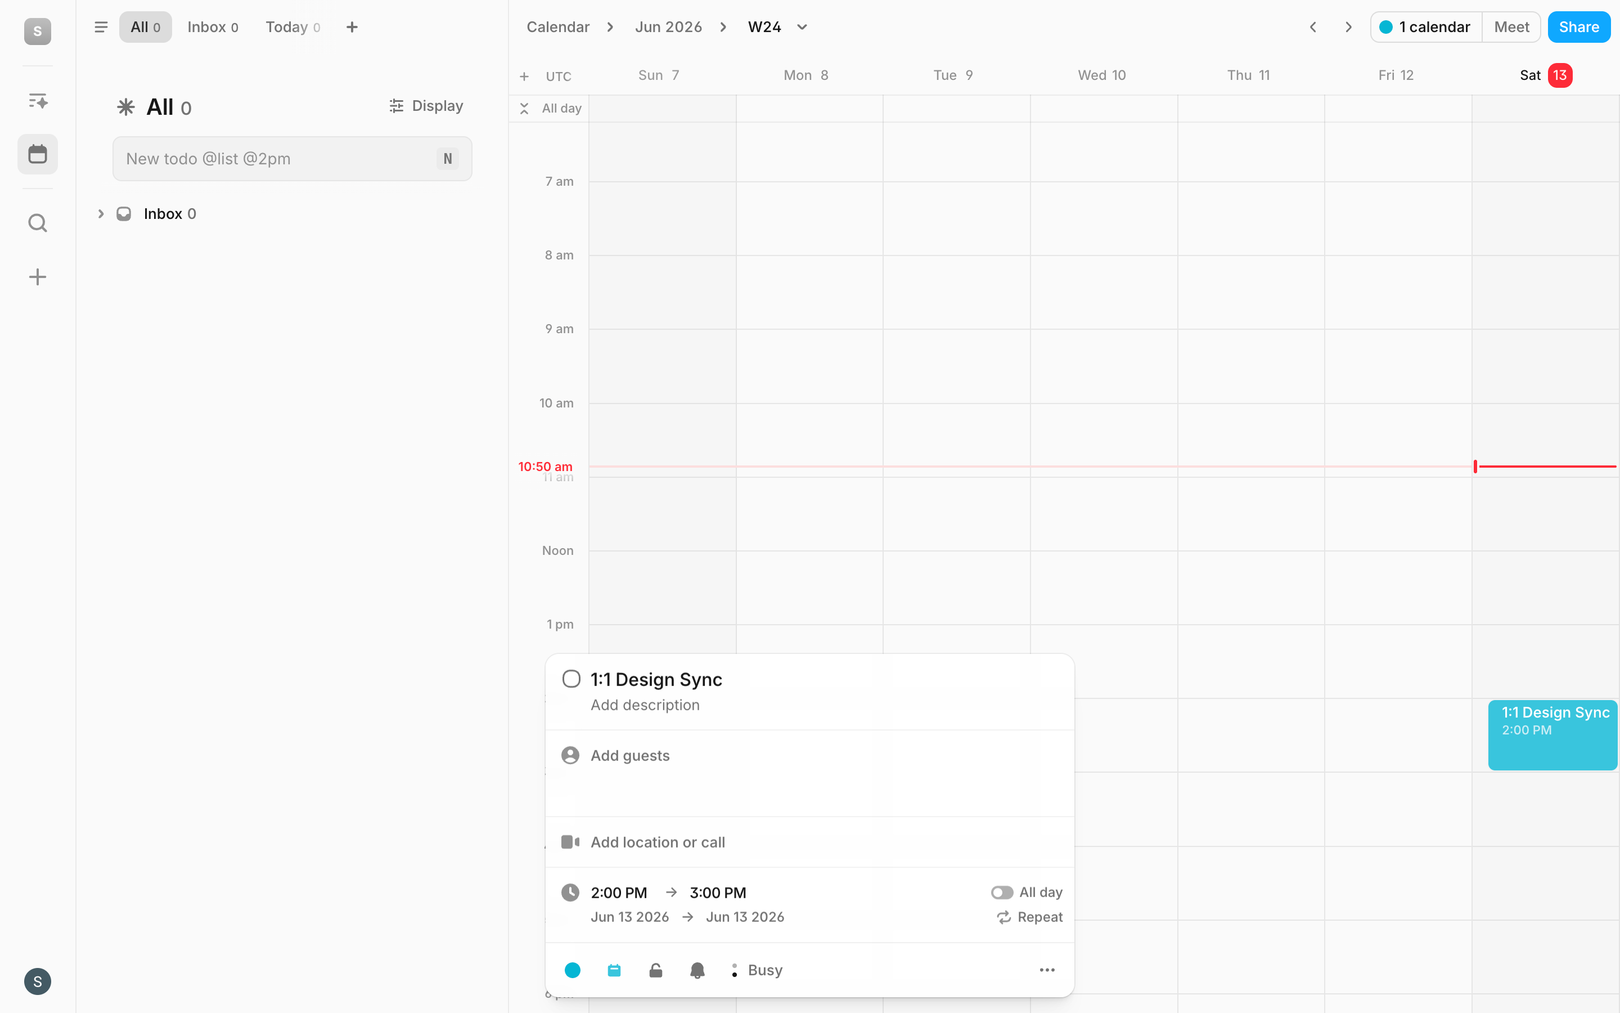Switch to the Today tab
This screenshot has height=1013, width=1620.
(x=292, y=27)
